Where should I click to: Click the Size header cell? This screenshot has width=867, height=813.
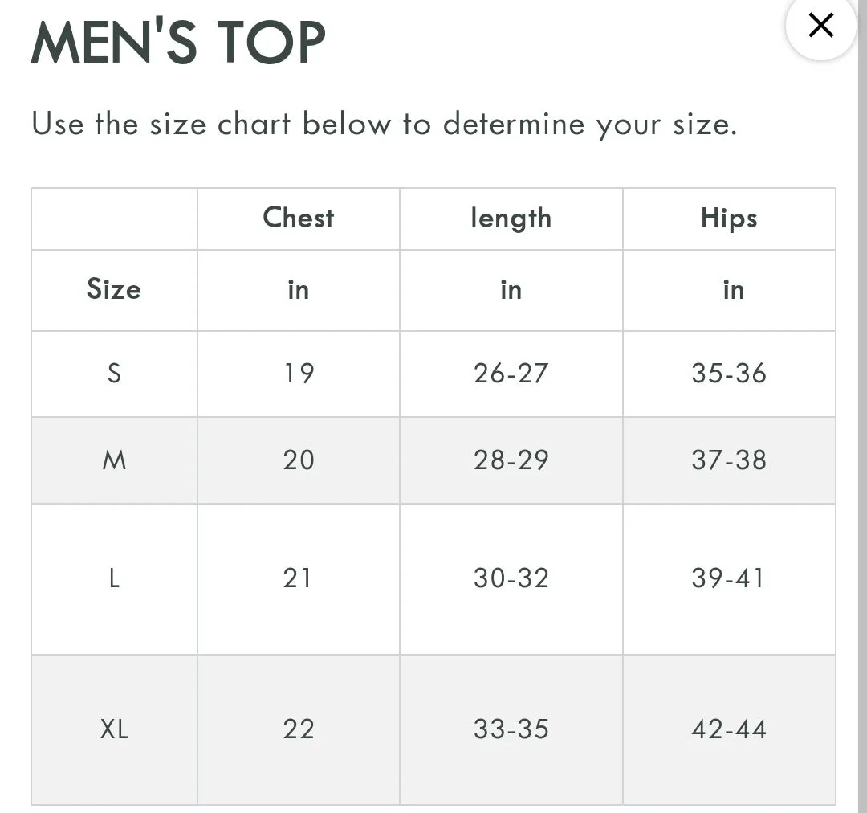pyautogui.click(x=114, y=289)
